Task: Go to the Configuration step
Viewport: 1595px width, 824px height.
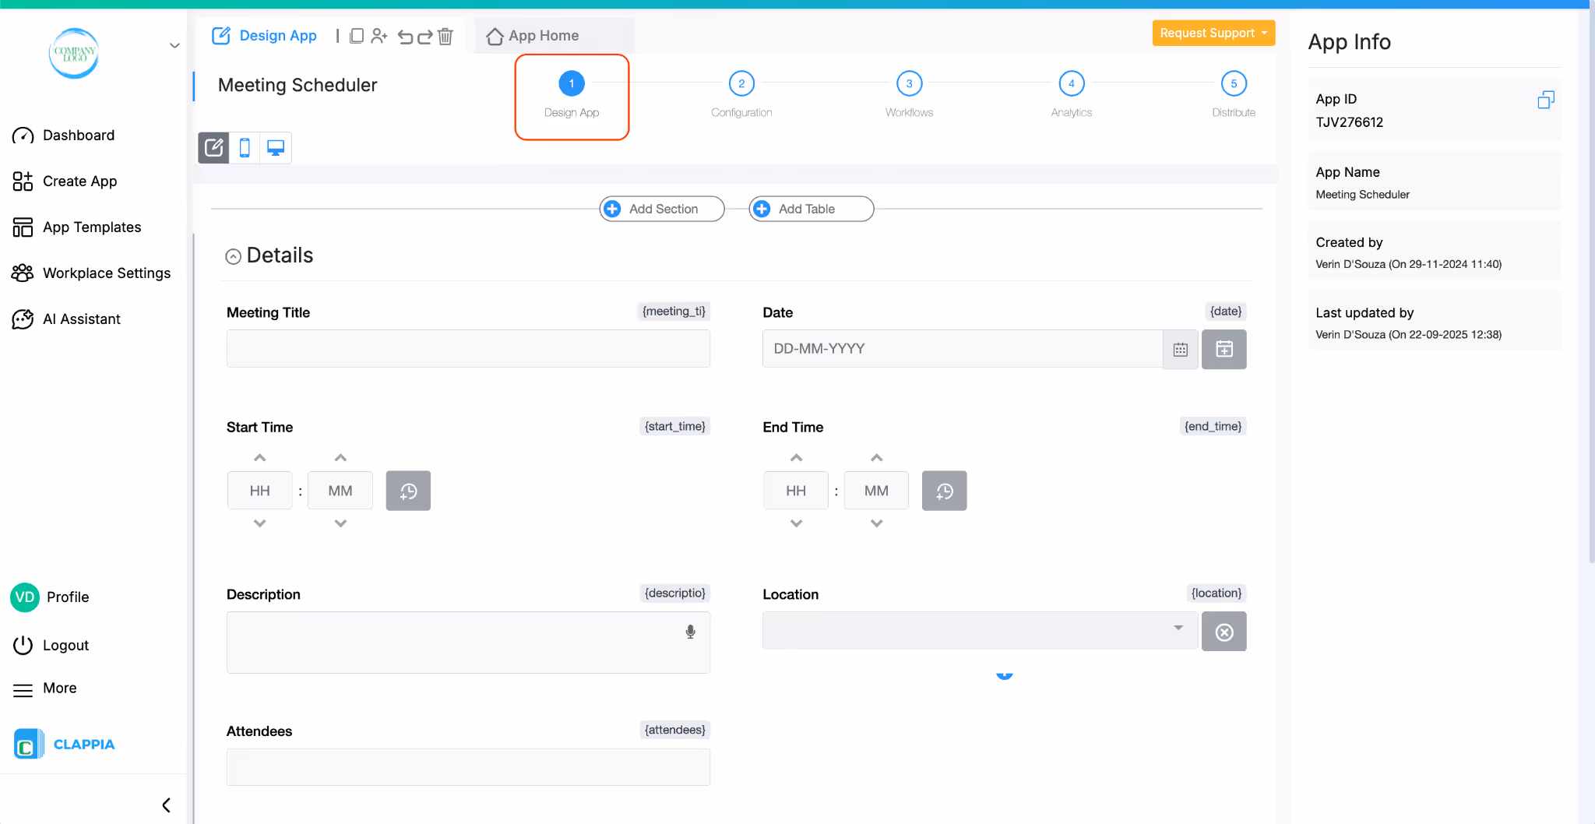Action: (x=741, y=83)
